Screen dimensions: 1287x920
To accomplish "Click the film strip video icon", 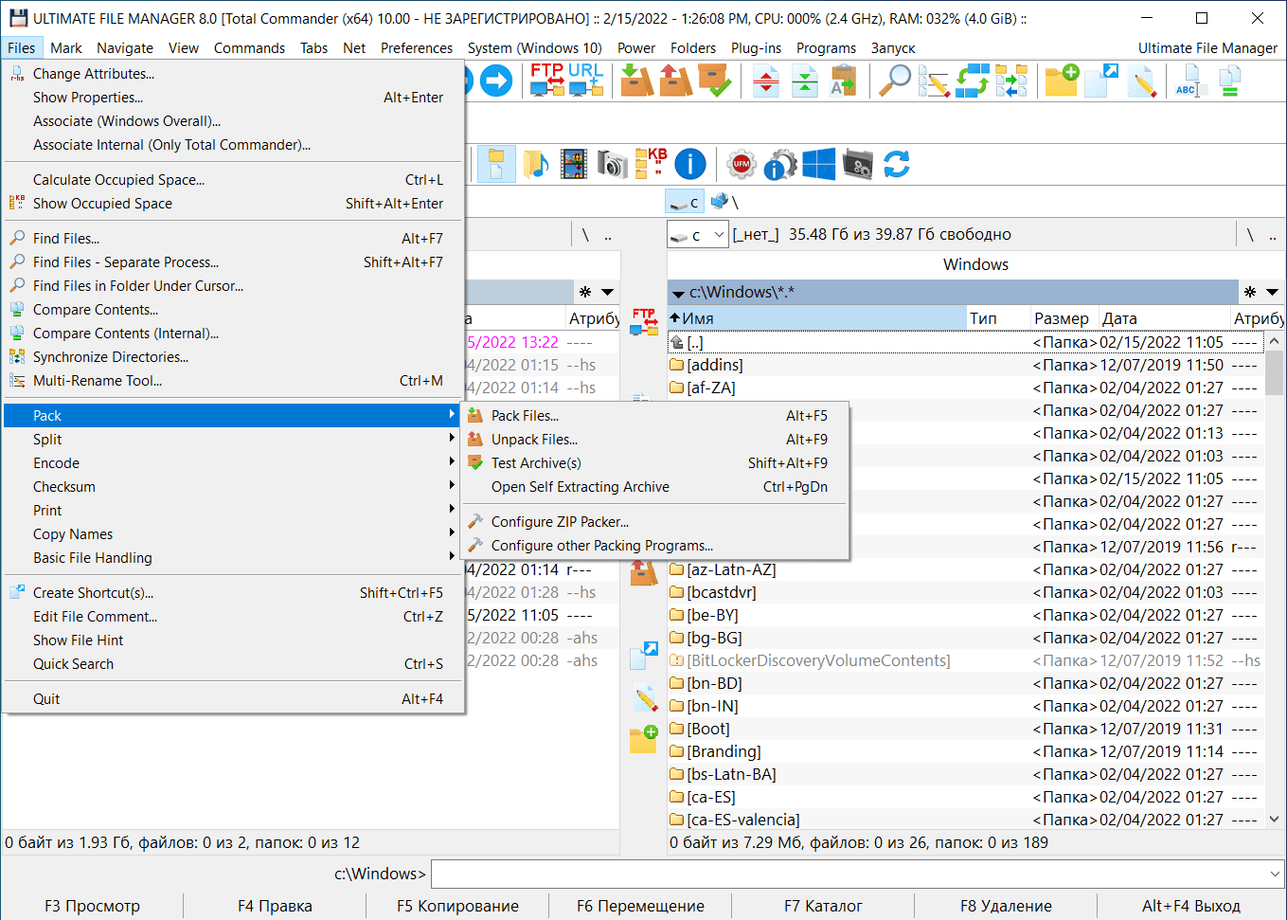I will click(x=573, y=165).
